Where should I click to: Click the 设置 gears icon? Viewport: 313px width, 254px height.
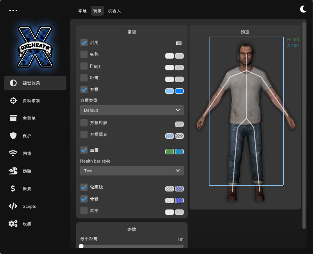click(13, 224)
